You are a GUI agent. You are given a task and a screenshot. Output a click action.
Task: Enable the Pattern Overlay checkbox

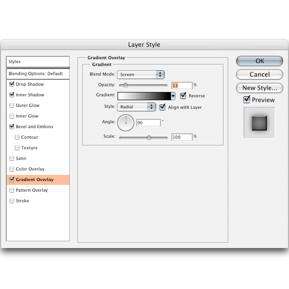[12, 190]
